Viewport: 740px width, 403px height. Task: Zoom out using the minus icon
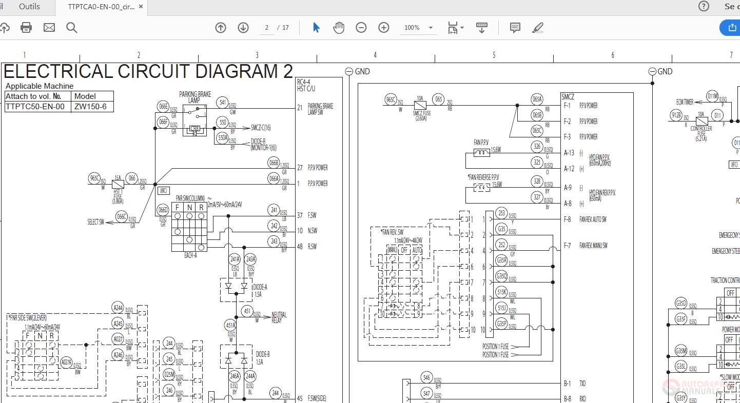361,28
